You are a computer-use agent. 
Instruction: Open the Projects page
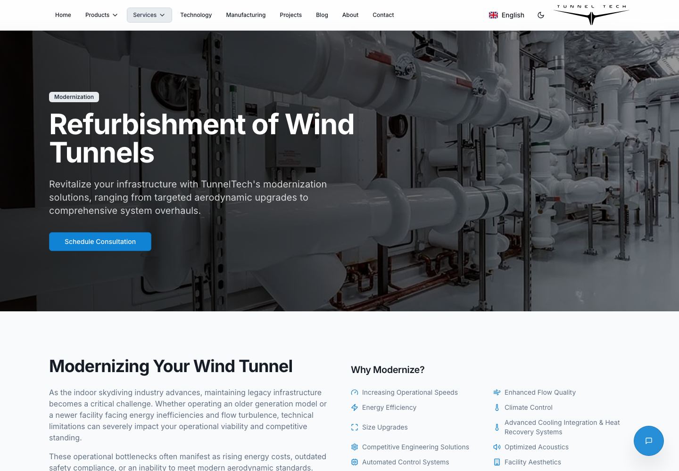[x=290, y=15]
